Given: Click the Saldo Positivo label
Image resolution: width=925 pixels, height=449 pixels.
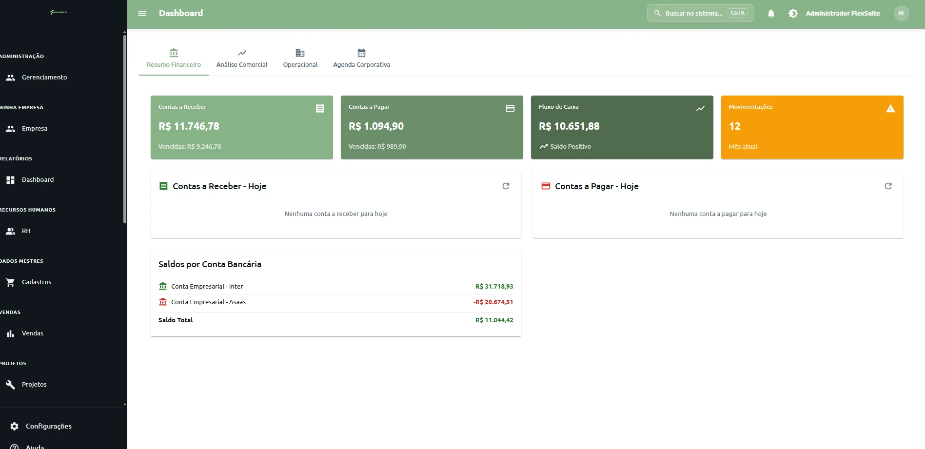Looking at the screenshot, I should pos(571,146).
